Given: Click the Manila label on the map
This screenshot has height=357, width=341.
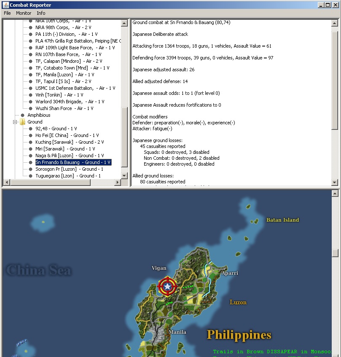Looking at the screenshot, I should point(177,332).
